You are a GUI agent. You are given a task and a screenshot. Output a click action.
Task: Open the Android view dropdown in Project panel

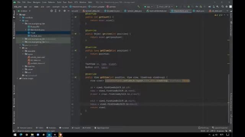(24, 11)
